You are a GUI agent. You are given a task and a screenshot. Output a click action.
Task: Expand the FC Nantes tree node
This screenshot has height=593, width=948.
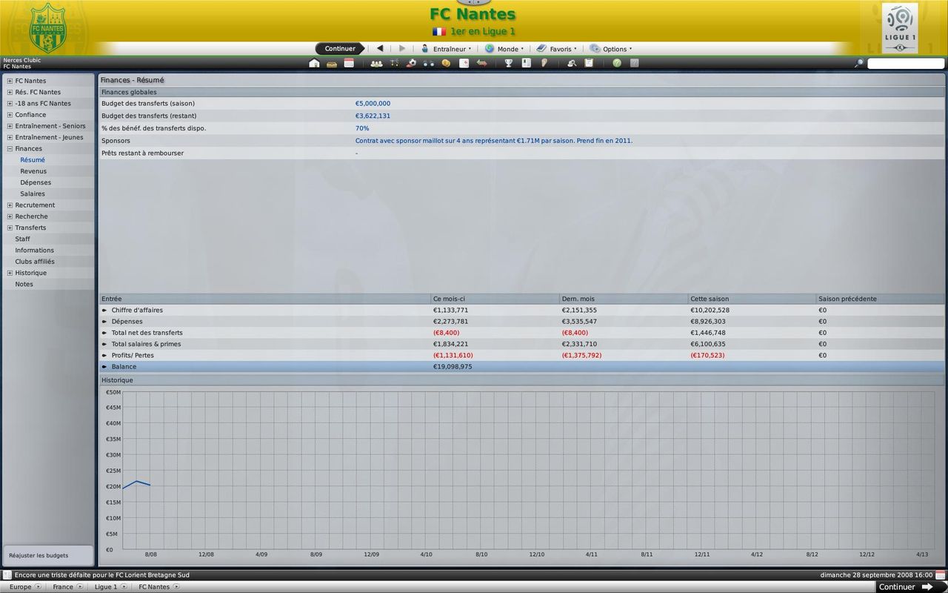tap(10, 81)
